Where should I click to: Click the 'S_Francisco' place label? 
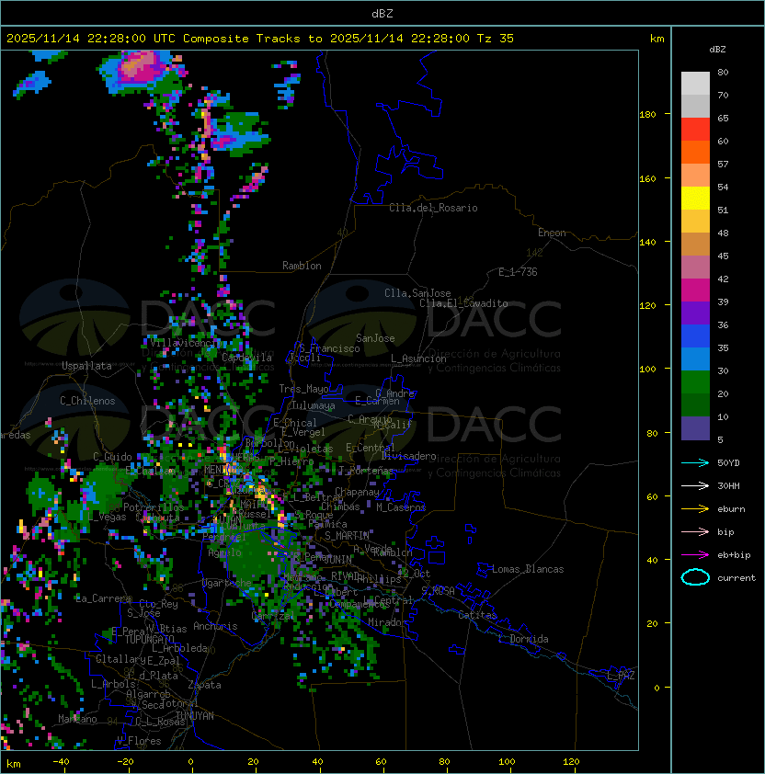coord(329,348)
